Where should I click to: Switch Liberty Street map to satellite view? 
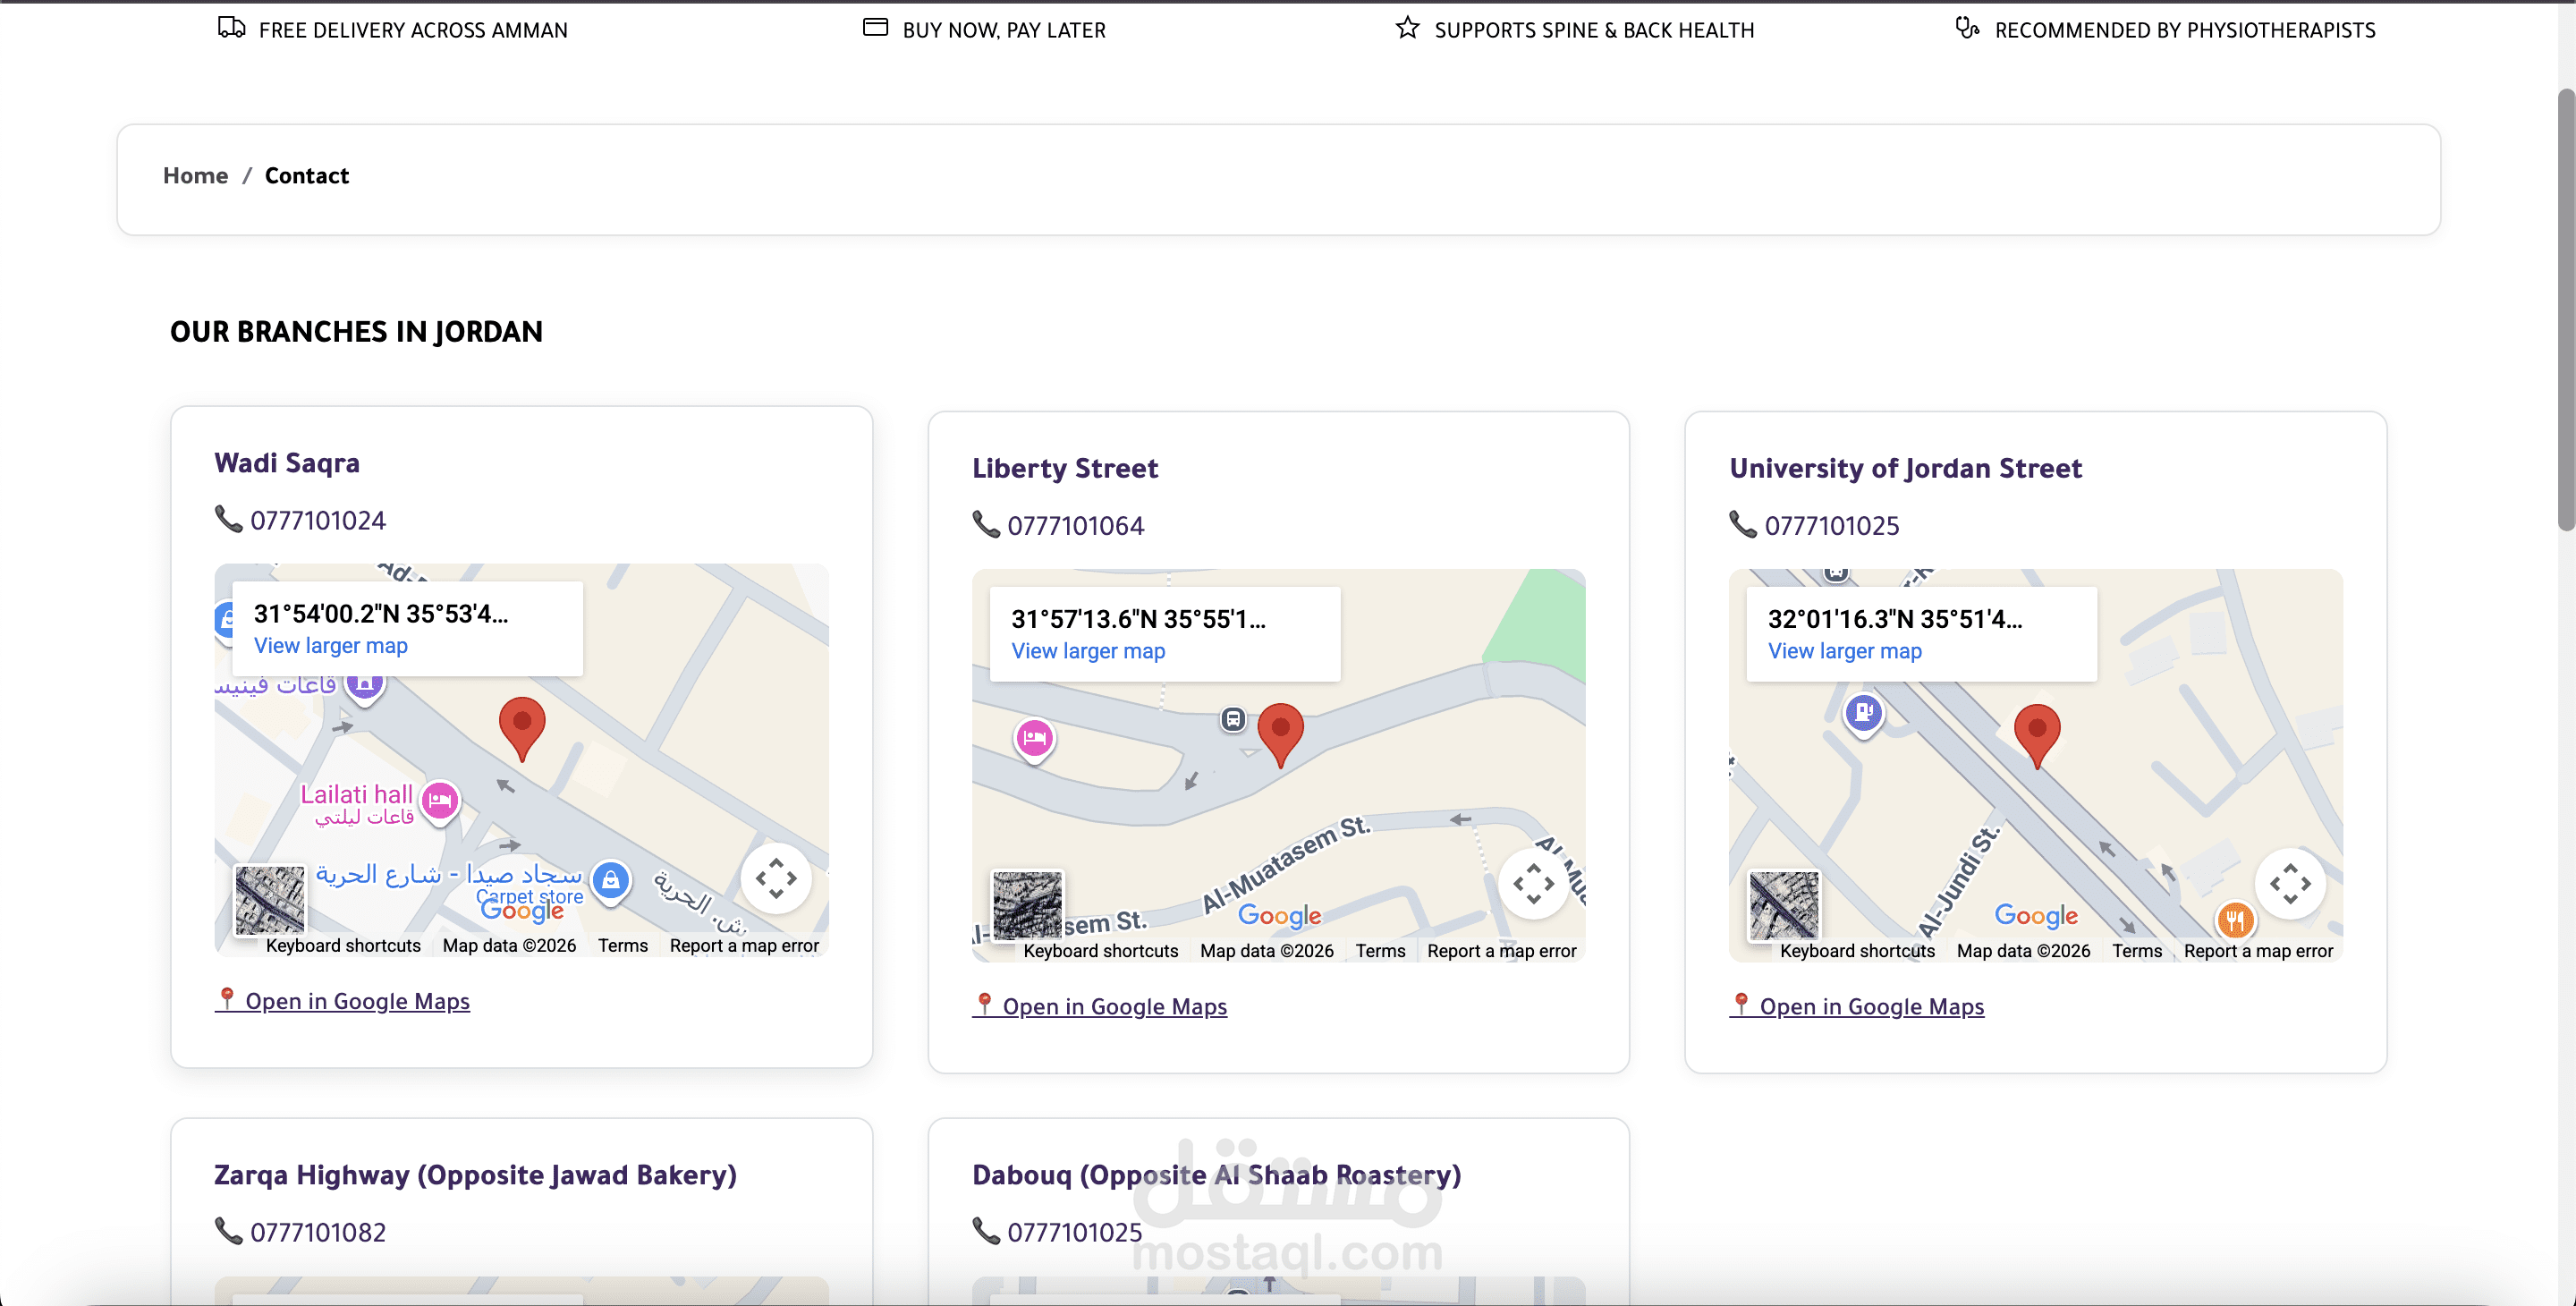pos(1027,904)
